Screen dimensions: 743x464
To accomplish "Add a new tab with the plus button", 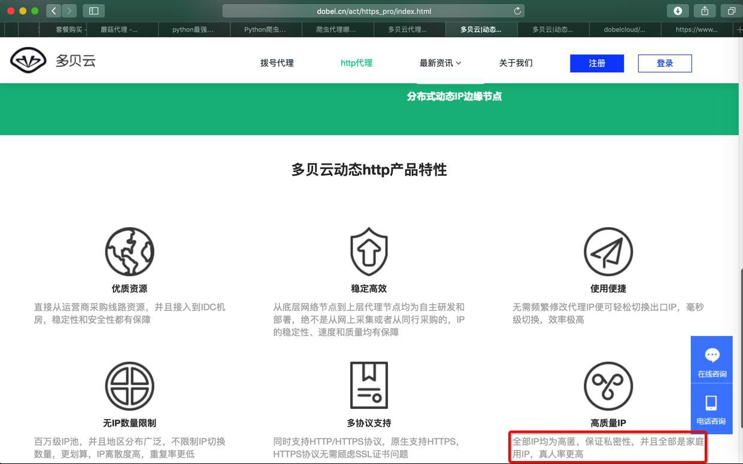I will (x=738, y=29).
